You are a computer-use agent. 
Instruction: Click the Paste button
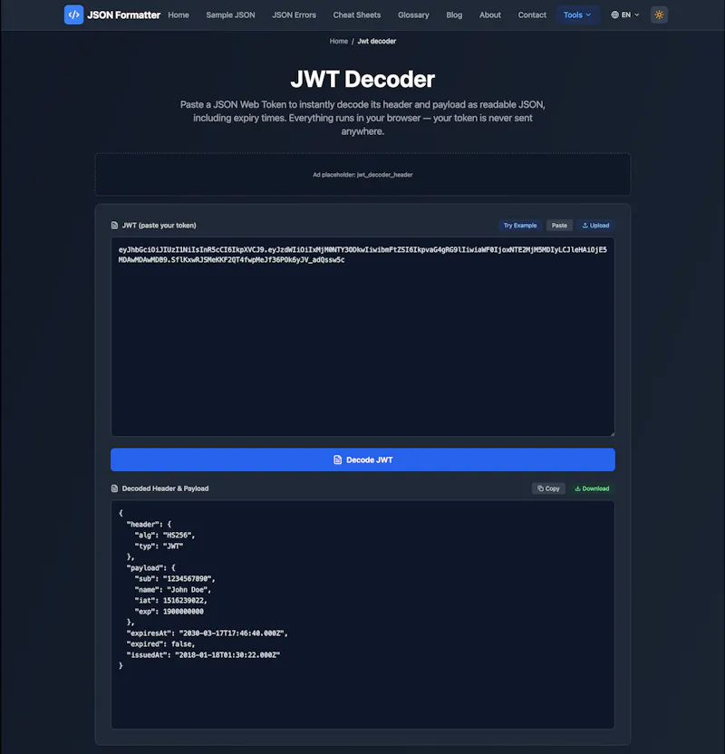coord(560,226)
